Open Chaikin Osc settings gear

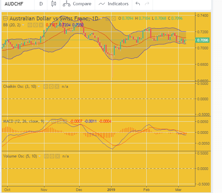[x=51, y=86]
